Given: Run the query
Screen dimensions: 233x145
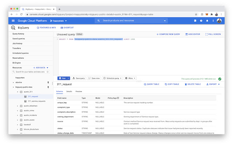Looking at the screenshot, I should pyautogui.click(x=62, y=78).
